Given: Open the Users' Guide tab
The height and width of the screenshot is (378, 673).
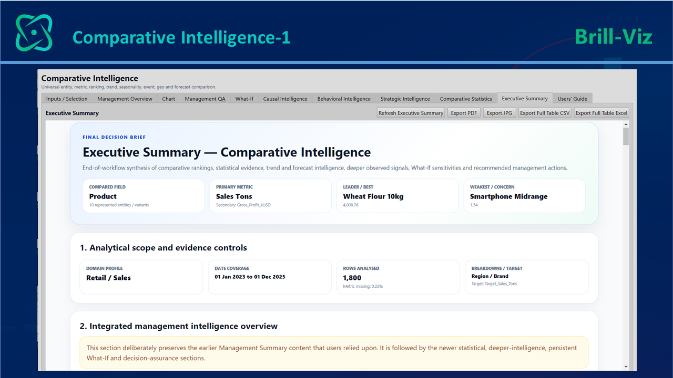Looking at the screenshot, I should 573,99.
